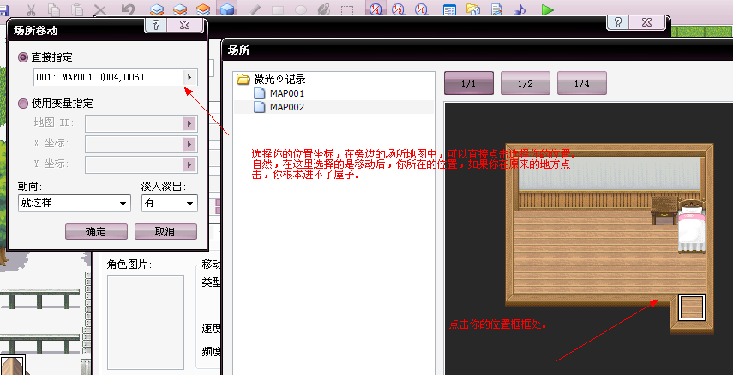733x375 pixels.
Task: Click the 地图 ID variable arrow button
Action: (x=189, y=124)
